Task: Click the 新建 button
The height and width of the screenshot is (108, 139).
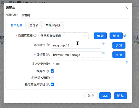Action: pyautogui.click(x=116, y=36)
